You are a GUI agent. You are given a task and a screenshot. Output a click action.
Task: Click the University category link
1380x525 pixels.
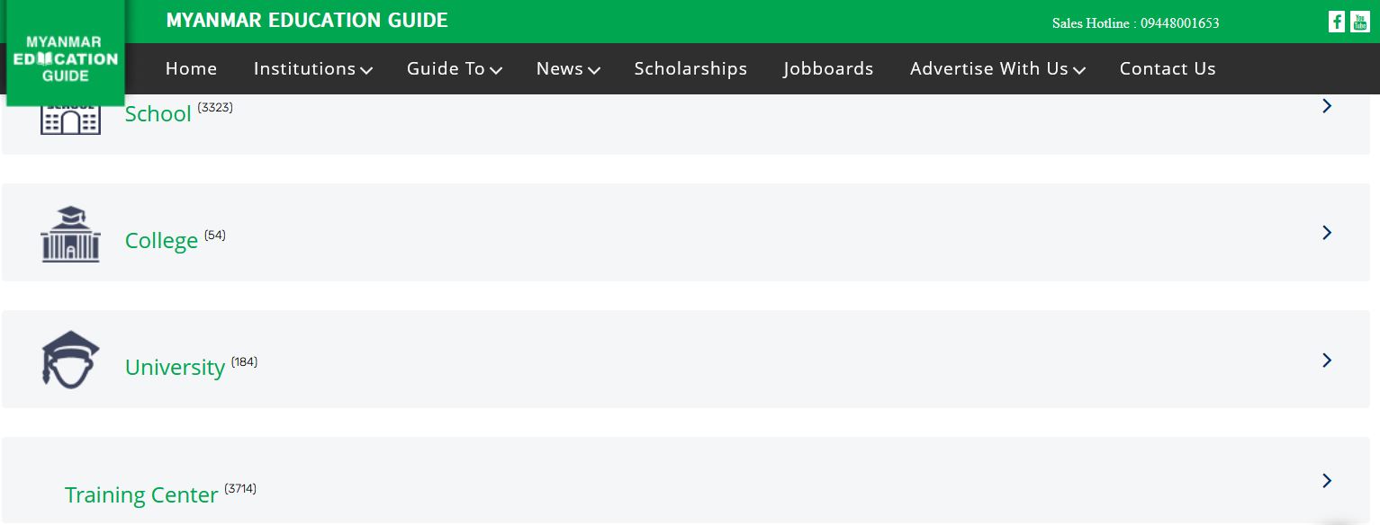(x=175, y=368)
